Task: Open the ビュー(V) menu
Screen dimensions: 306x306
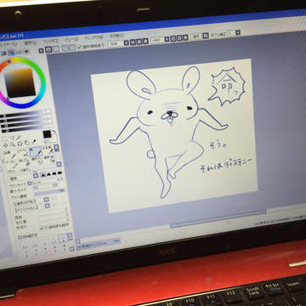Action: click(x=71, y=39)
